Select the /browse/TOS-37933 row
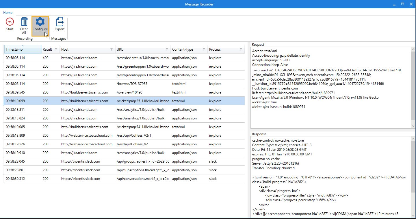 click(x=124, y=84)
